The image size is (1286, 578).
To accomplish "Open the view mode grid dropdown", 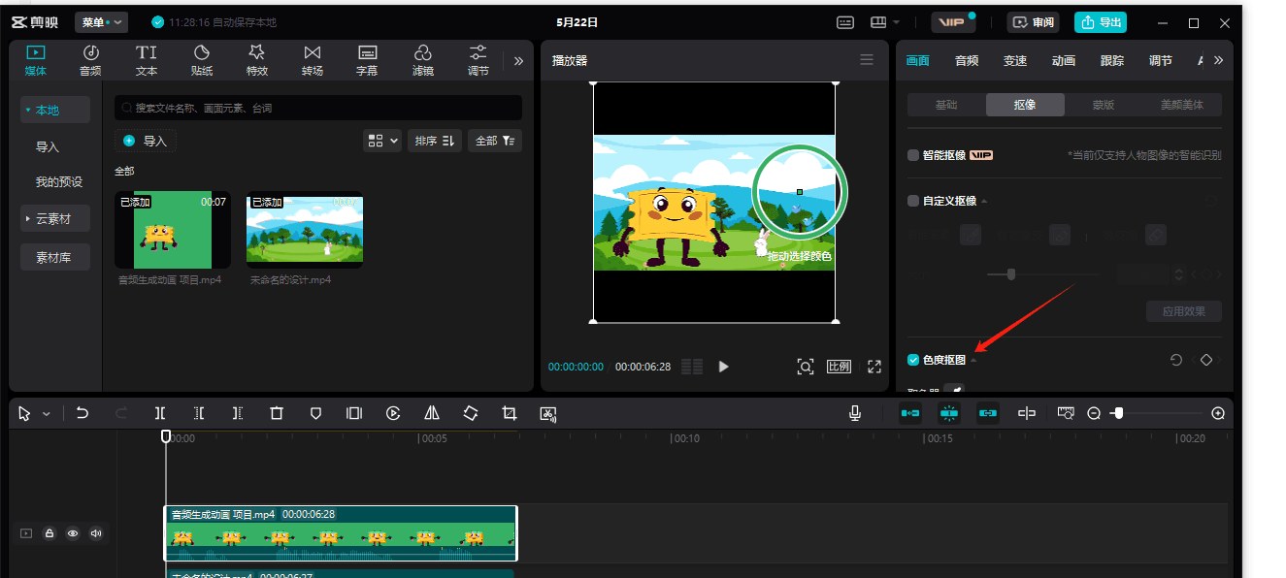I will click(x=382, y=141).
